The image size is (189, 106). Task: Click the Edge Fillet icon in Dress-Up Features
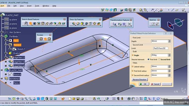click(74, 24)
